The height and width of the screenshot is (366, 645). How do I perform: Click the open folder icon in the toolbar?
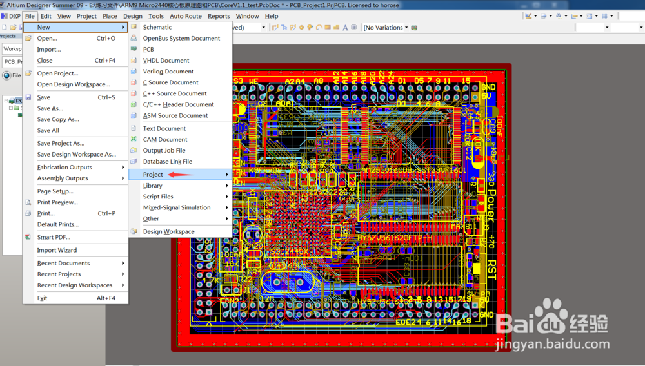[13, 28]
